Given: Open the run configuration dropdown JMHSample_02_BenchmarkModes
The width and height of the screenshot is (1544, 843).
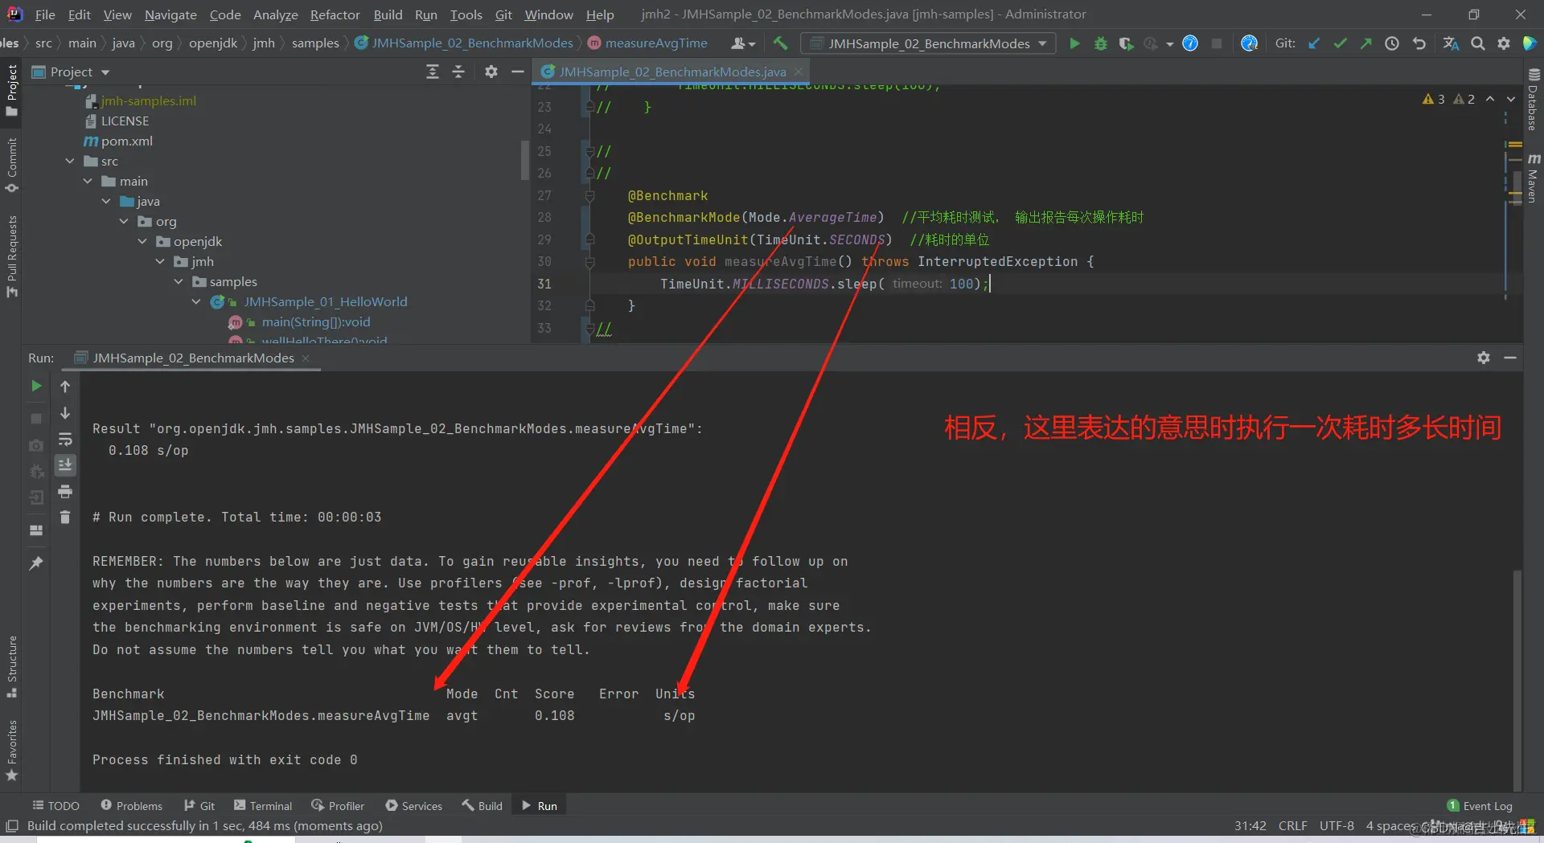Looking at the screenshot, I should pos(928,43).
